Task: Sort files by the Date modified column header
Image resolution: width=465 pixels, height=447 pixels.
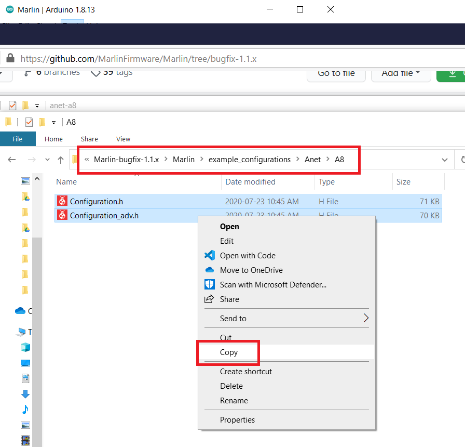Action: click(250, 182)
